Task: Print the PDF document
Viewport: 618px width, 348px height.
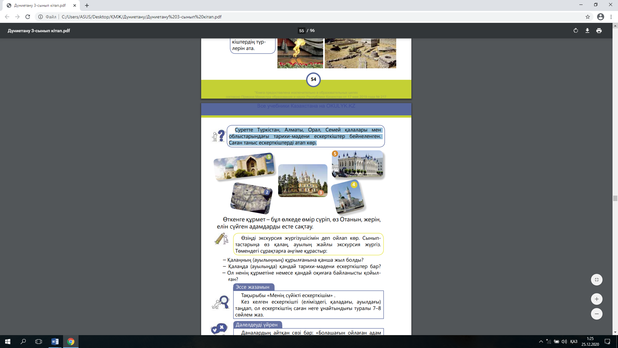Action: [x=599, y=31]
